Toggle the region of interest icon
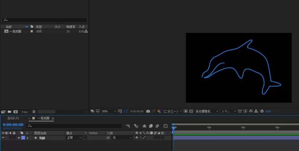 pos(186,111)
